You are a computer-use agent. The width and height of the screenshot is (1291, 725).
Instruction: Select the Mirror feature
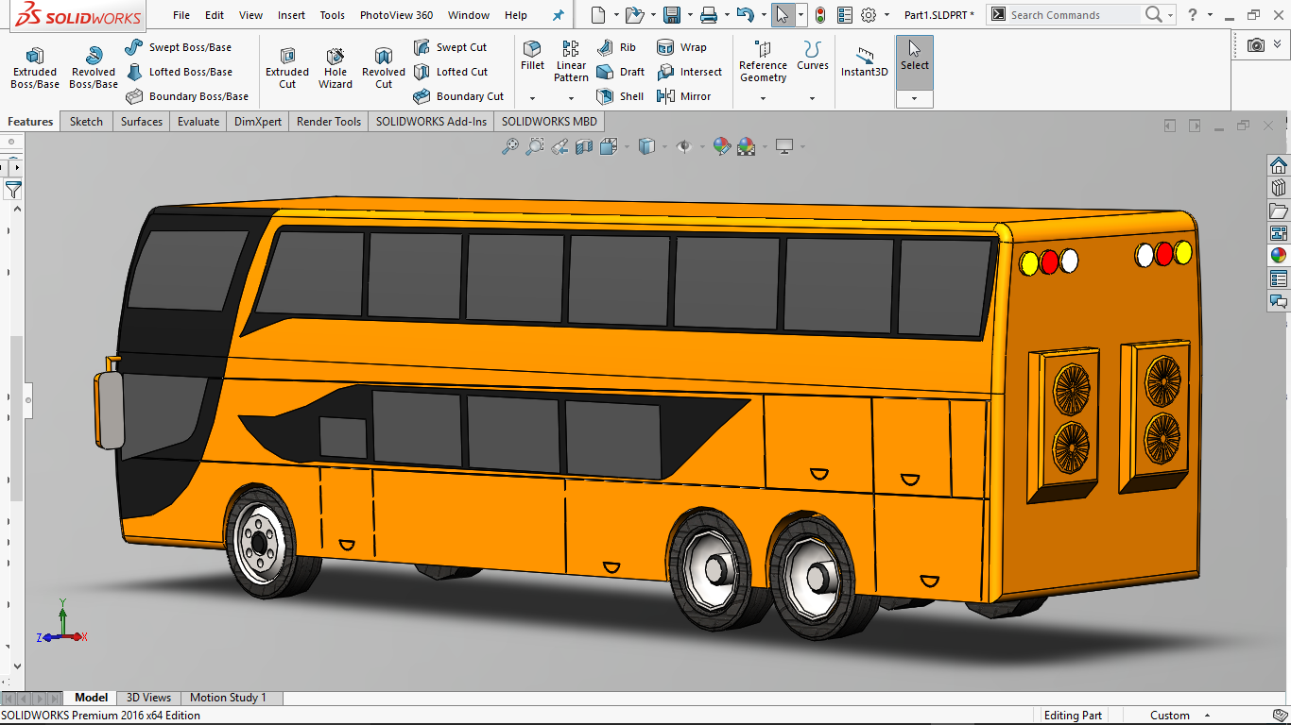684,96
